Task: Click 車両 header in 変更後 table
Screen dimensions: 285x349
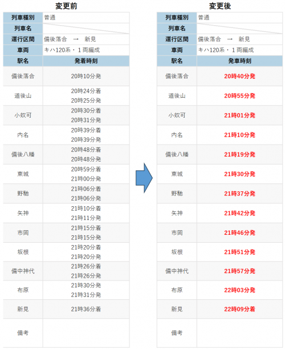Action: pyautogui.click(x=177, y=50)
